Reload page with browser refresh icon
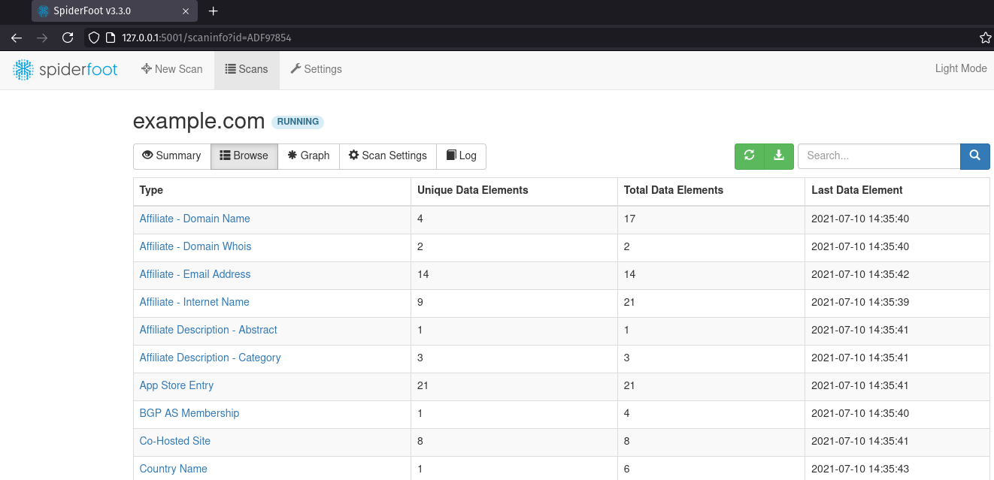The image size is (994, 480). coord(68,38)
